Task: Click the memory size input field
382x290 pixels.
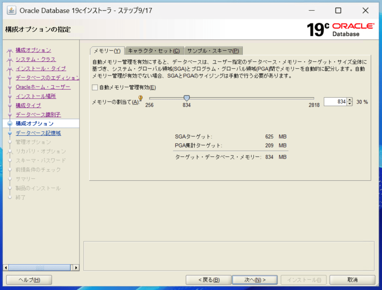Action: pyautogui.click(x=335, y=102)
